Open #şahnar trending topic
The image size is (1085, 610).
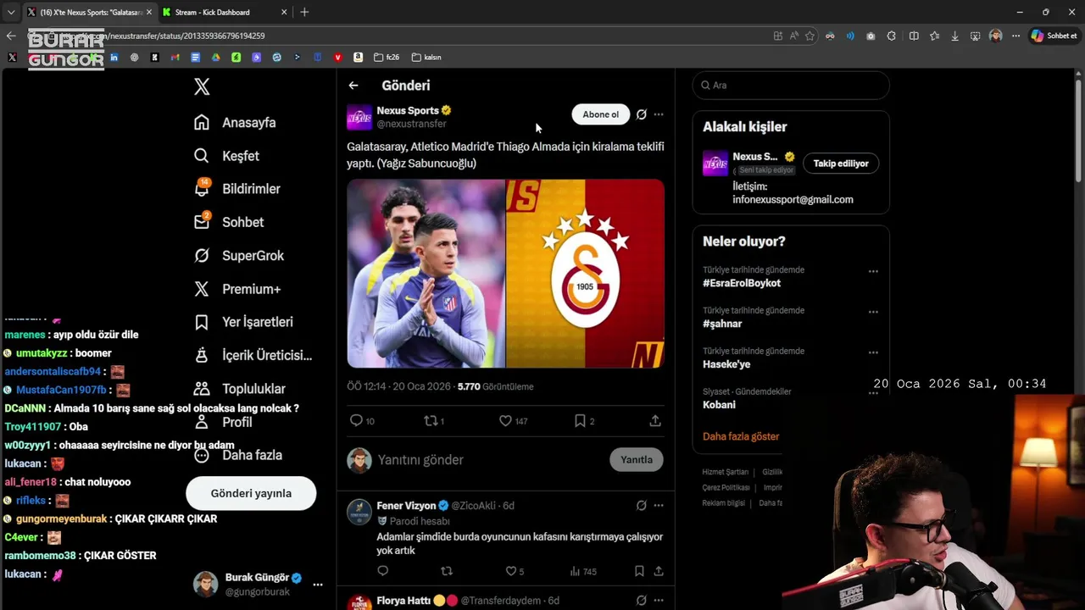722,324
